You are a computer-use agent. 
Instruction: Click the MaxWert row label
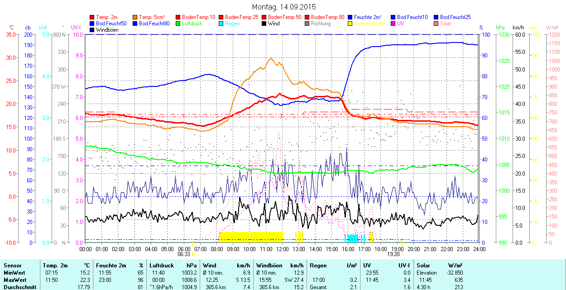[x=14, y=280]
